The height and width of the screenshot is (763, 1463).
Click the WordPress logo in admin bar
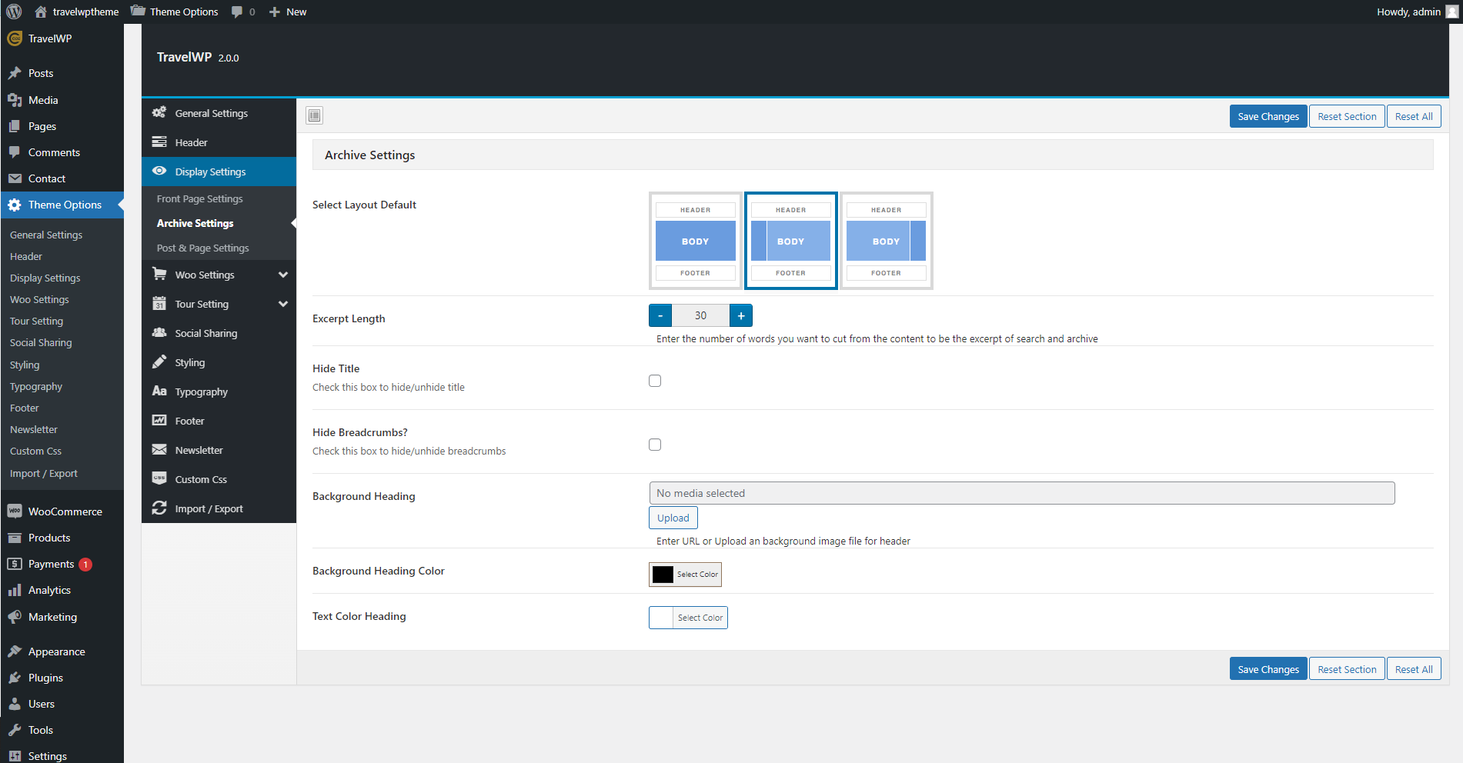point(14,12)
